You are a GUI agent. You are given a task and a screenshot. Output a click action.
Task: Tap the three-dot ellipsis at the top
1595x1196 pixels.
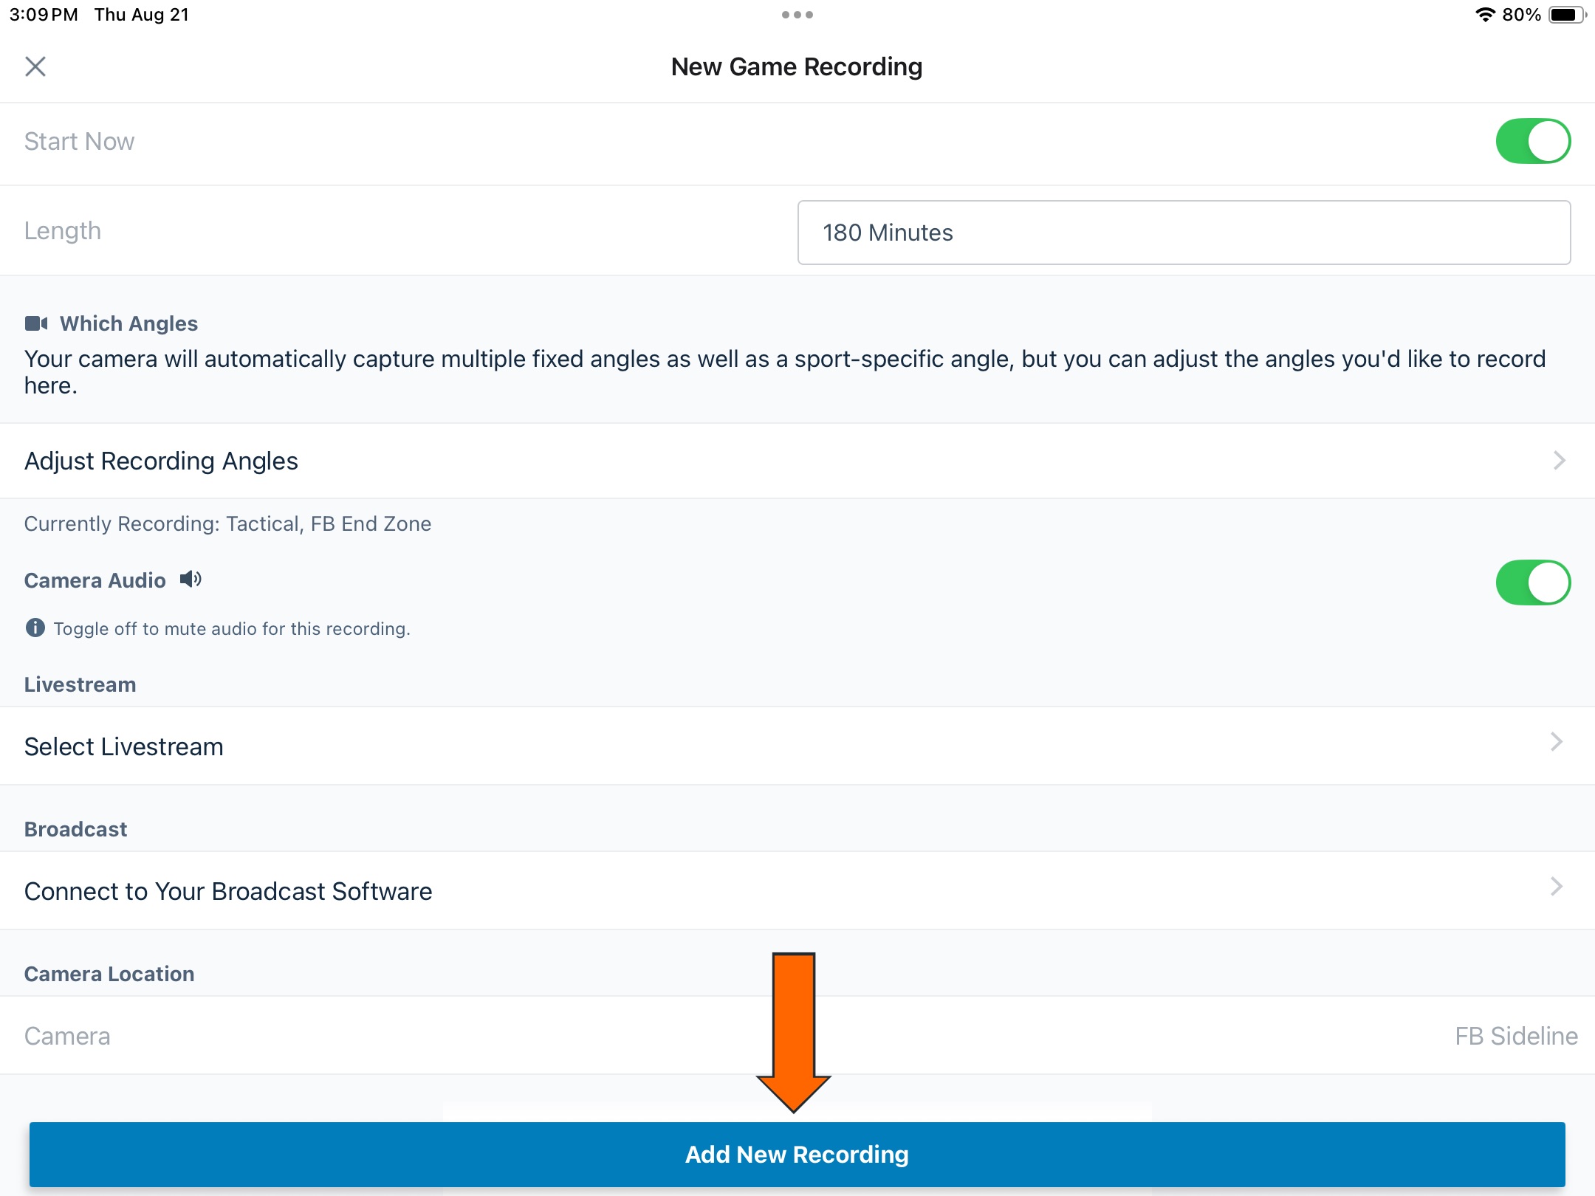click(797, 14)
